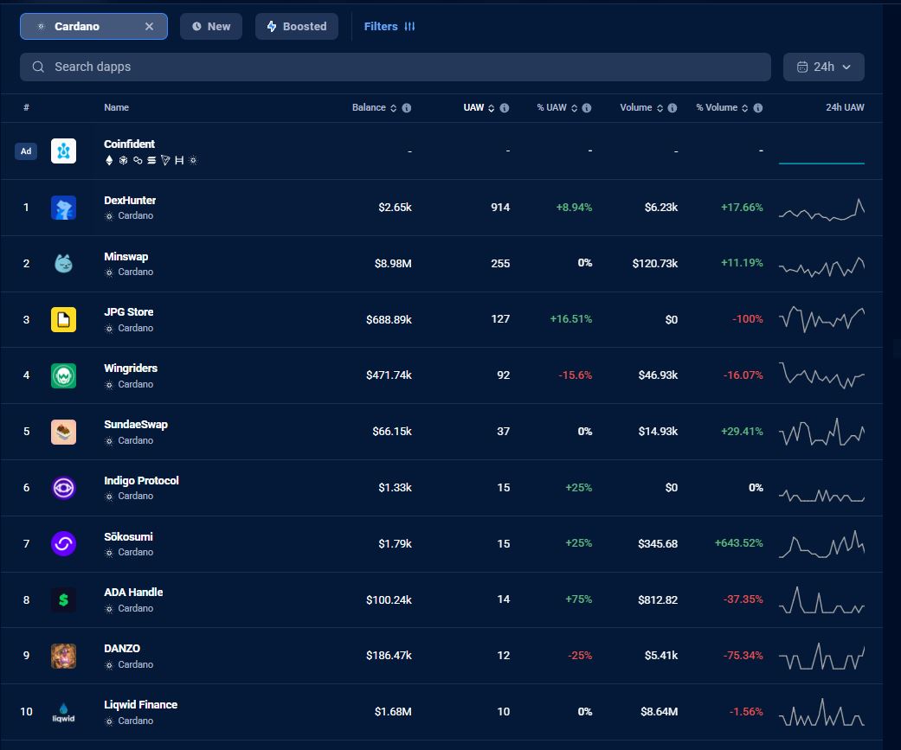This screenshot has height=750, width=901.
Task: Sort by % UAW column arrows
Action: coord(574,108)
